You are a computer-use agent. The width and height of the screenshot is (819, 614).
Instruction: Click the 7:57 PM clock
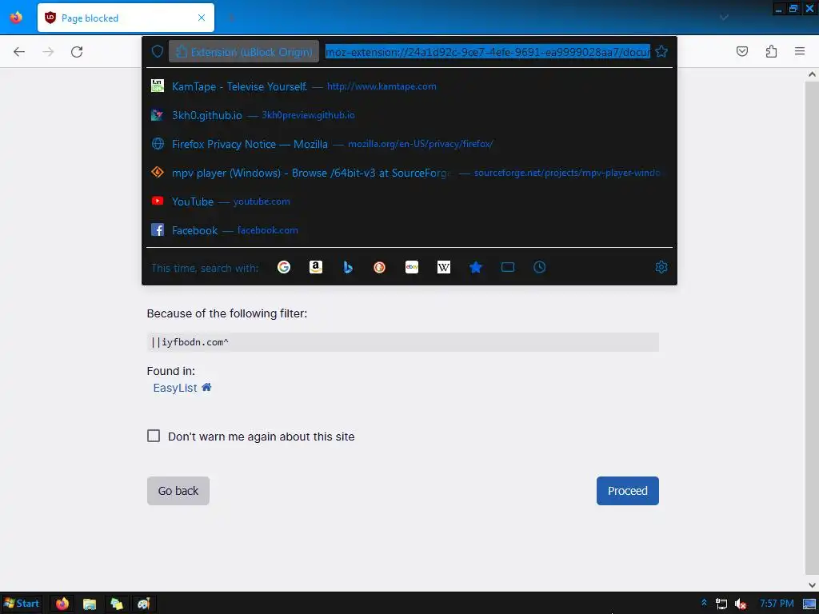coord(777,604)
